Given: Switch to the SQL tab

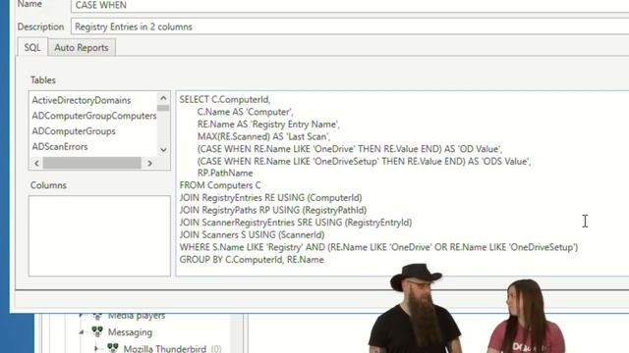Looking at the screenshot, I should tap(32, 47).
